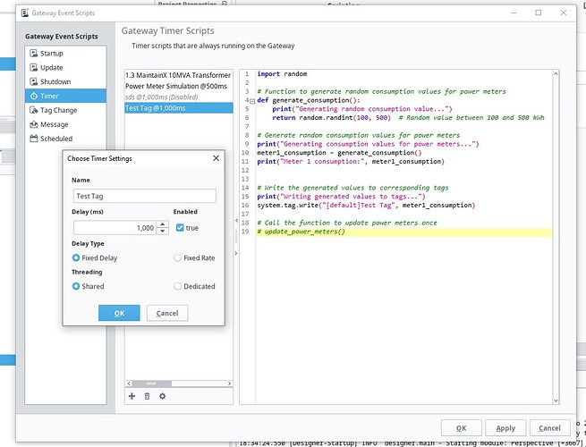This screenshot has height=447, width=586.
Task: Click the Tag Change icon
Action: click(34, 110)
